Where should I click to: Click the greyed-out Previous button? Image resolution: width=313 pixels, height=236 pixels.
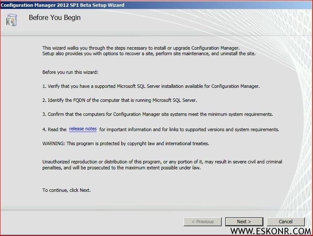(x=202, y=222)
